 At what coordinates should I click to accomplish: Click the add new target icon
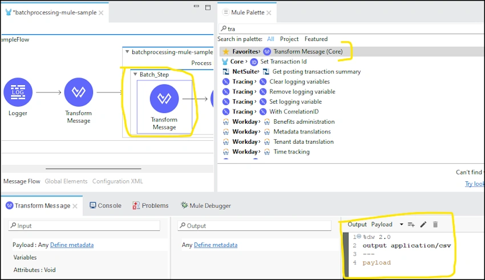[x=411, y=224]
